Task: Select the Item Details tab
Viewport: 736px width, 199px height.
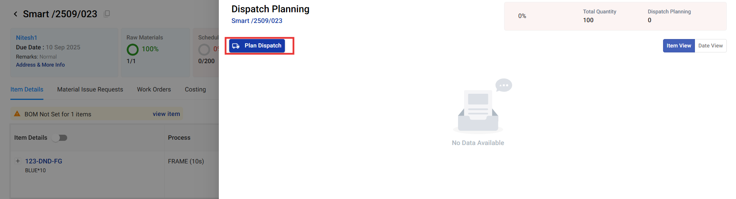Action: (27, 90)
